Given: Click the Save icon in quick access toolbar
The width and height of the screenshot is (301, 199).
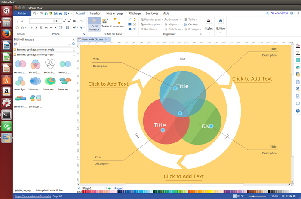Looking at the screenshot, I should coord(56,13).
